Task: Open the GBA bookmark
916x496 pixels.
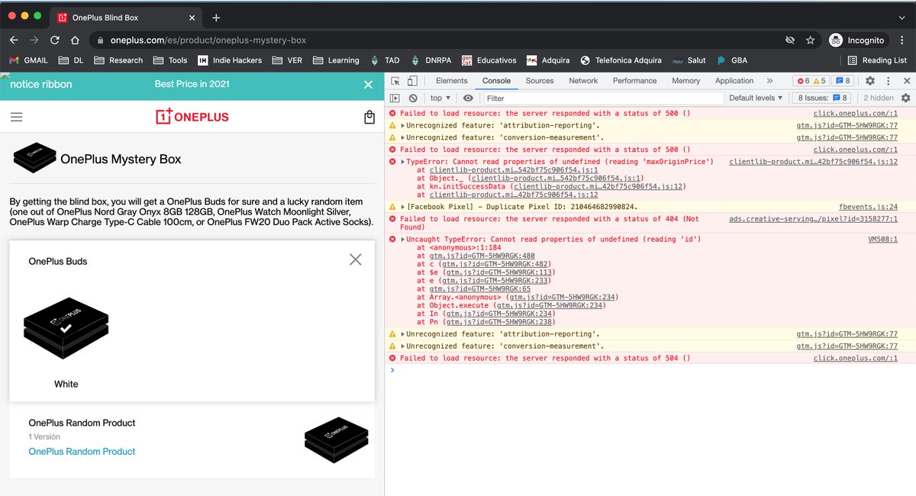Action: 731,60
